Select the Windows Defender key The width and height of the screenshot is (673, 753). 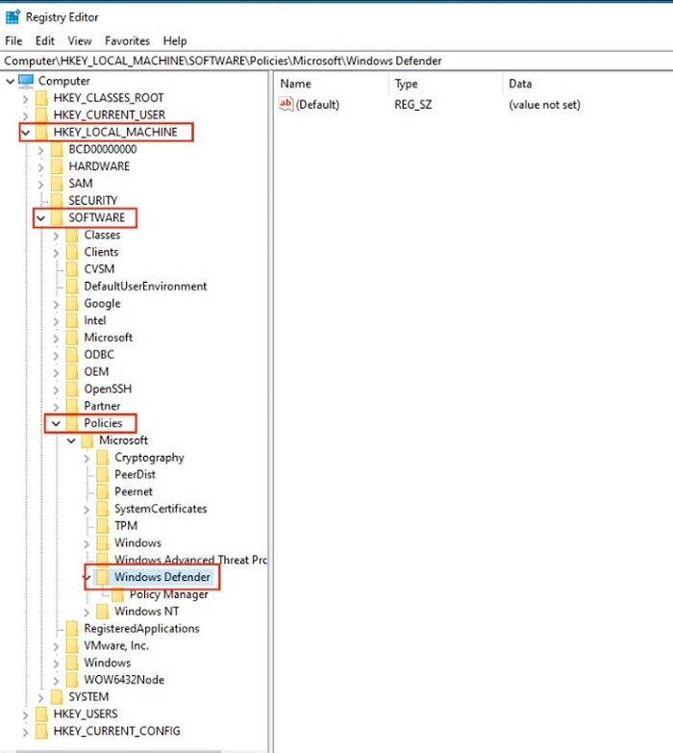coord(161,577)
